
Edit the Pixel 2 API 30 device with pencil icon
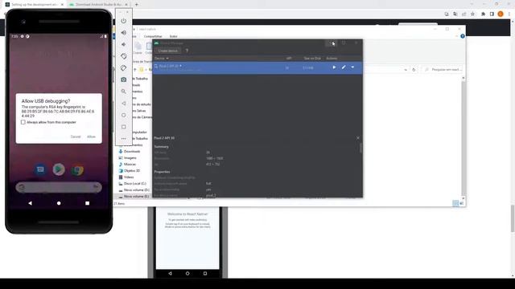[x=344, y=67]
